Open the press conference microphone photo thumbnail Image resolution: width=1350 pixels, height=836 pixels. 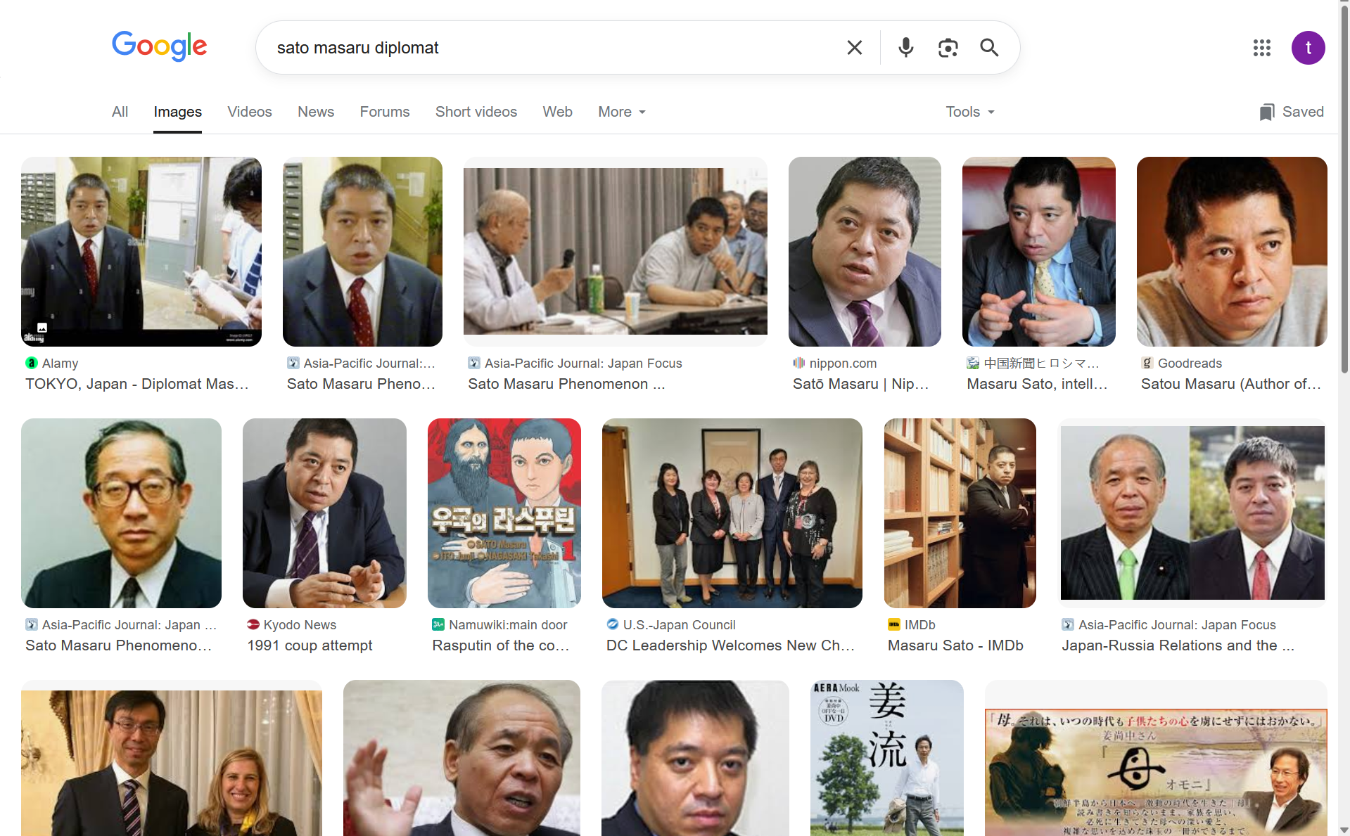(616, 252)
